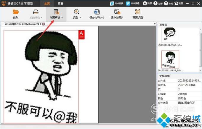Viewport: 202px width, 129px height.
Task: Click the OCR app logo
Action: tap(4, 3)
